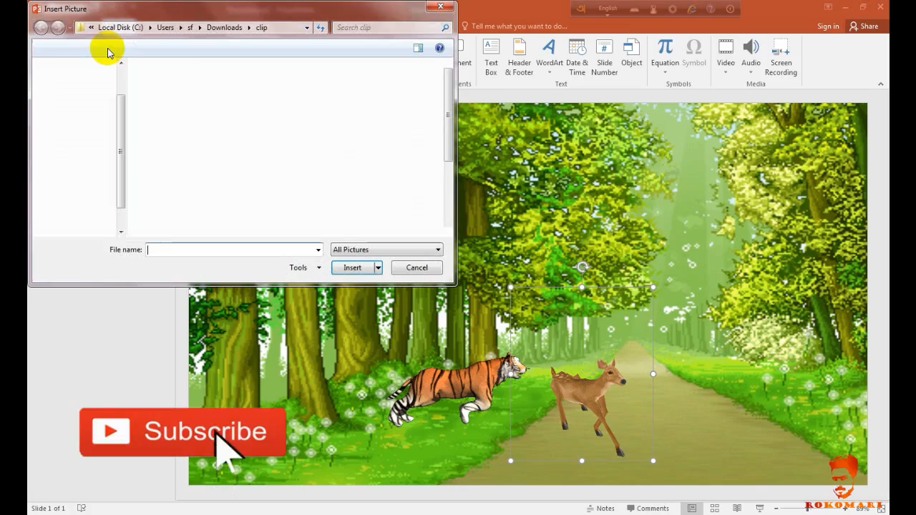Insert a Slide Number
This screenshot has width=916, height=515.
pos(604,57)
